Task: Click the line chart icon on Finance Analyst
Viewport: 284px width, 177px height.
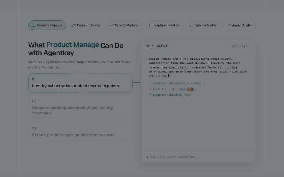Action: 191,25
